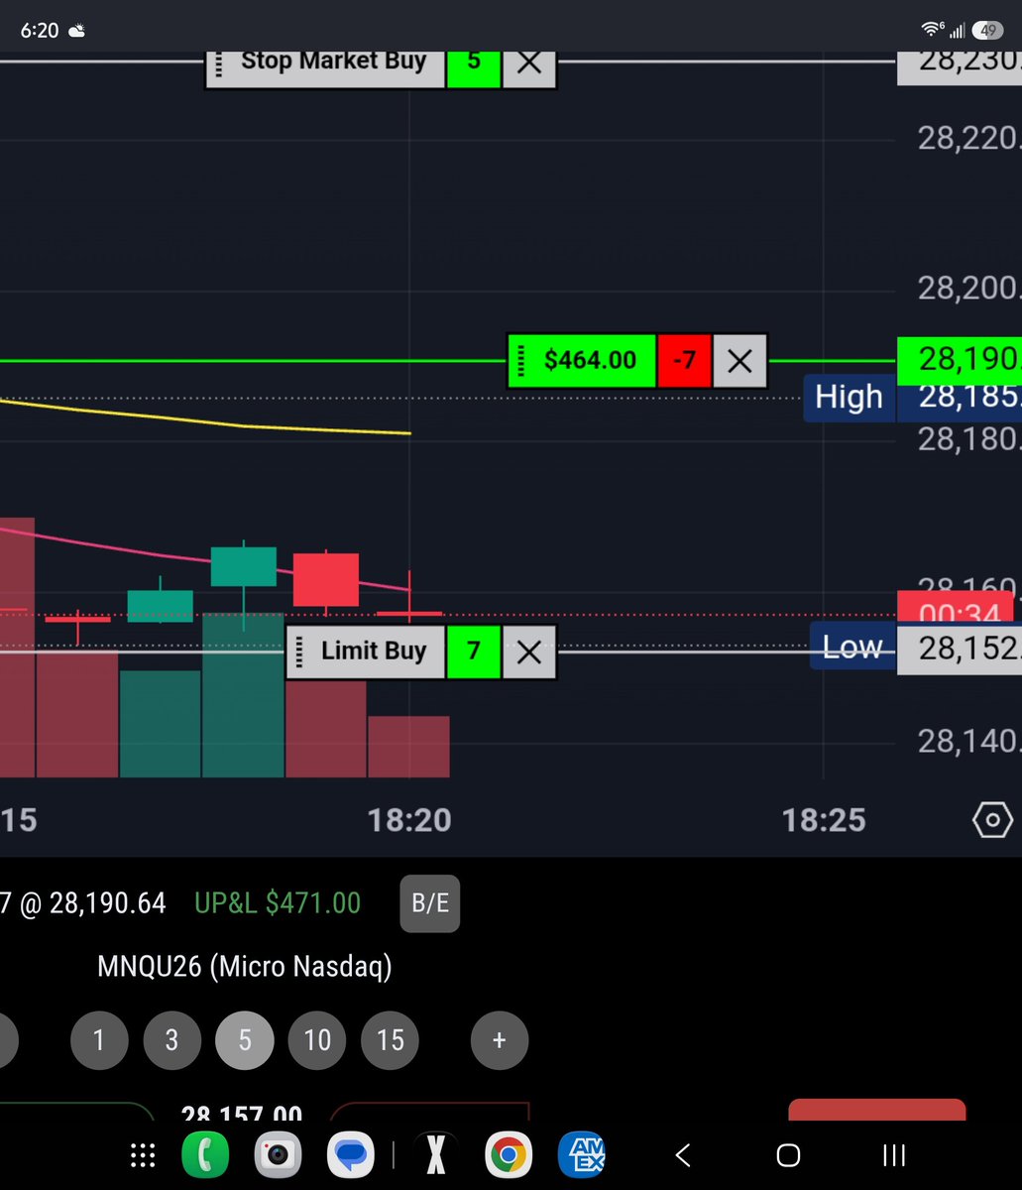Tap the Low price label
1022x1190 pixels.
pos(852,648)
